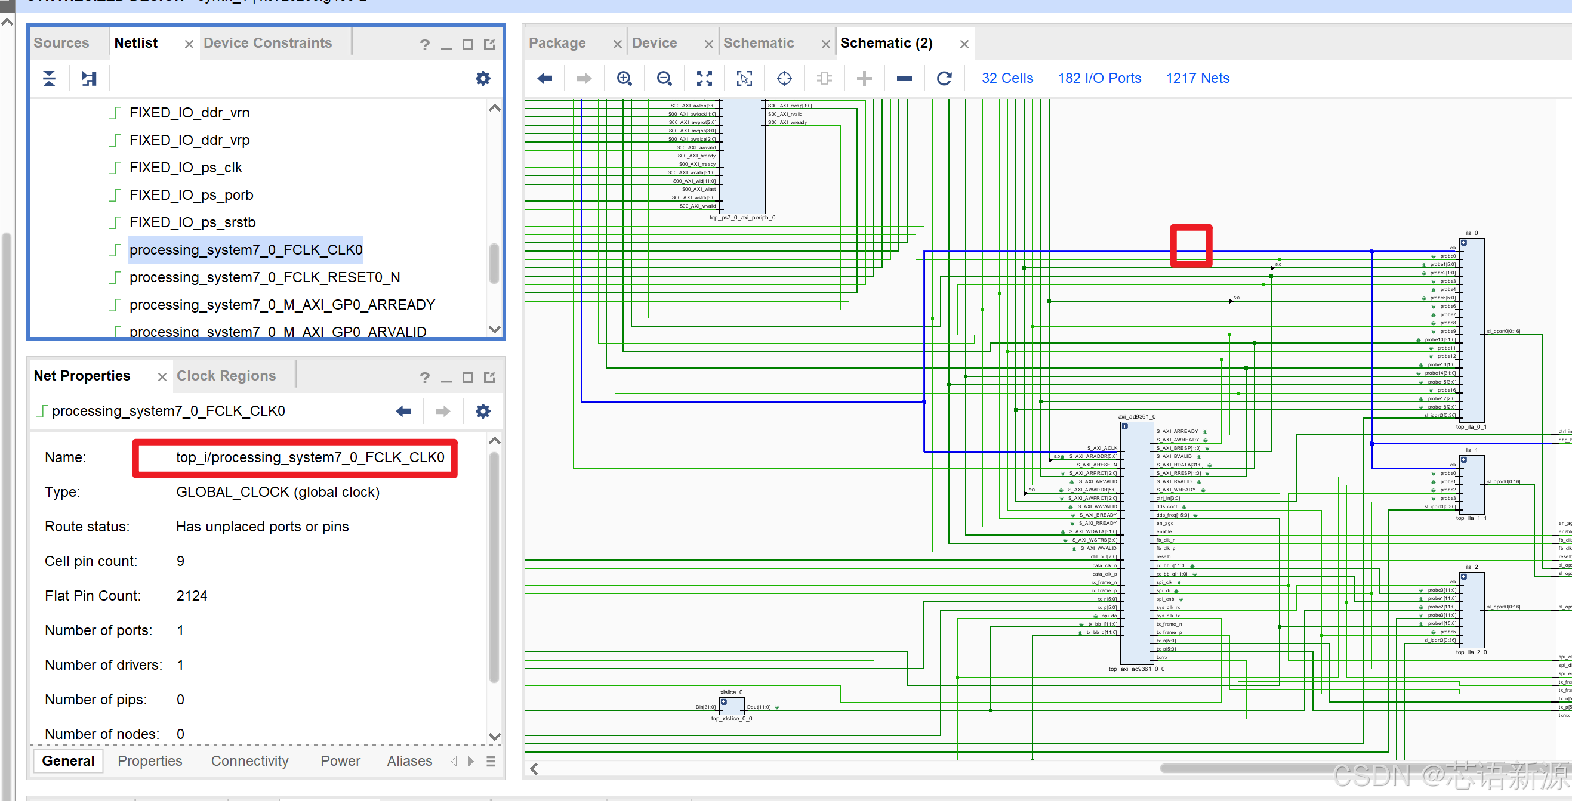Click the 32 Cells link
1572x801 pixels.
pos(1007,78)
